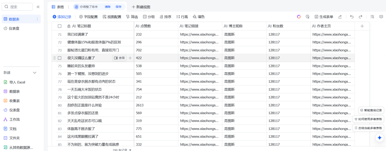Open the 390 条记录 dropdown arrow

pyautogui.click(x=130, y=150)
